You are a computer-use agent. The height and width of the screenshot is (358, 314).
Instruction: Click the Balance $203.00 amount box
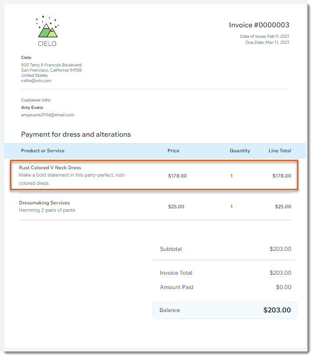[x=224, y=310]
